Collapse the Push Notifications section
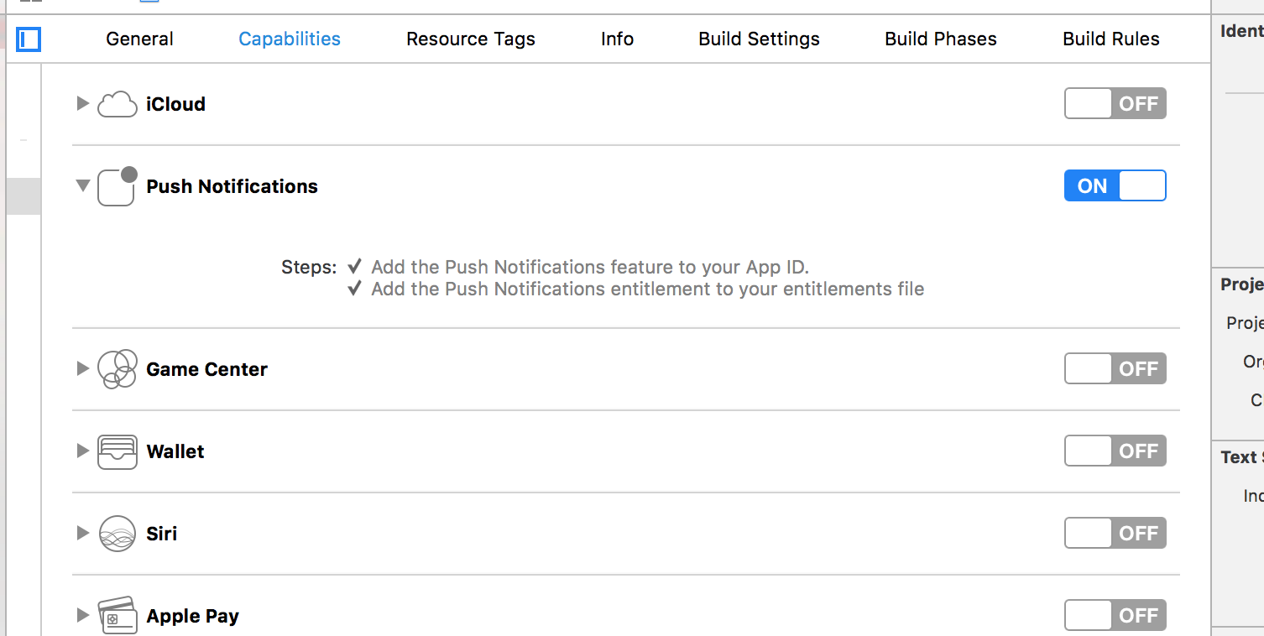The width and height of the screenshot is (1264, 636). point(81,185)
